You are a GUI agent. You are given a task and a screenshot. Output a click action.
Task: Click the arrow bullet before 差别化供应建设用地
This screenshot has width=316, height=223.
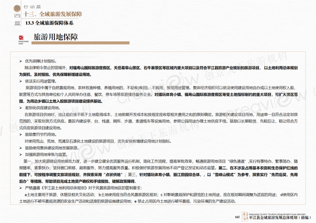(21, 108)
